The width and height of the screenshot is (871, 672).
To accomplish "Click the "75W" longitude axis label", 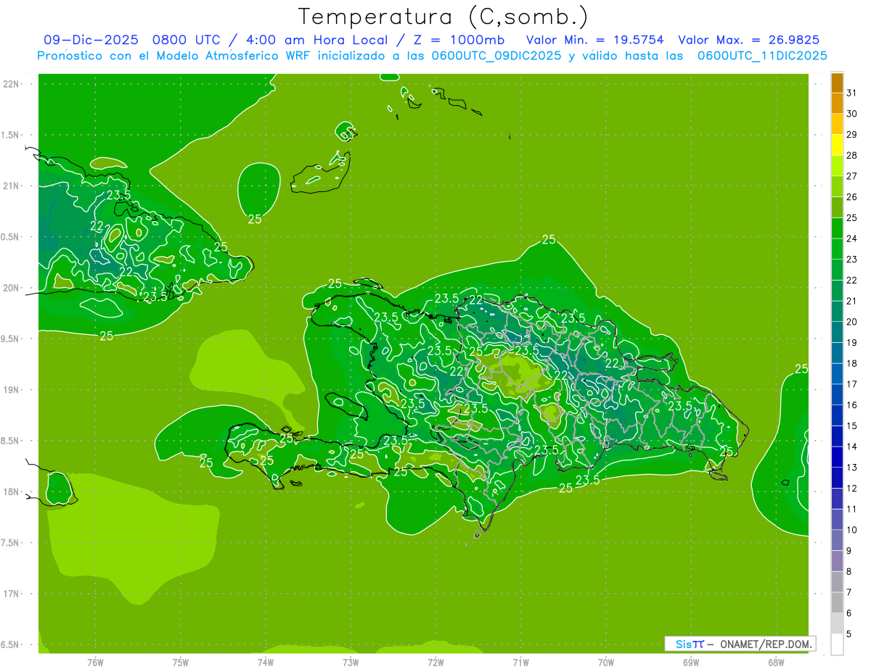I will coord(181,662).
